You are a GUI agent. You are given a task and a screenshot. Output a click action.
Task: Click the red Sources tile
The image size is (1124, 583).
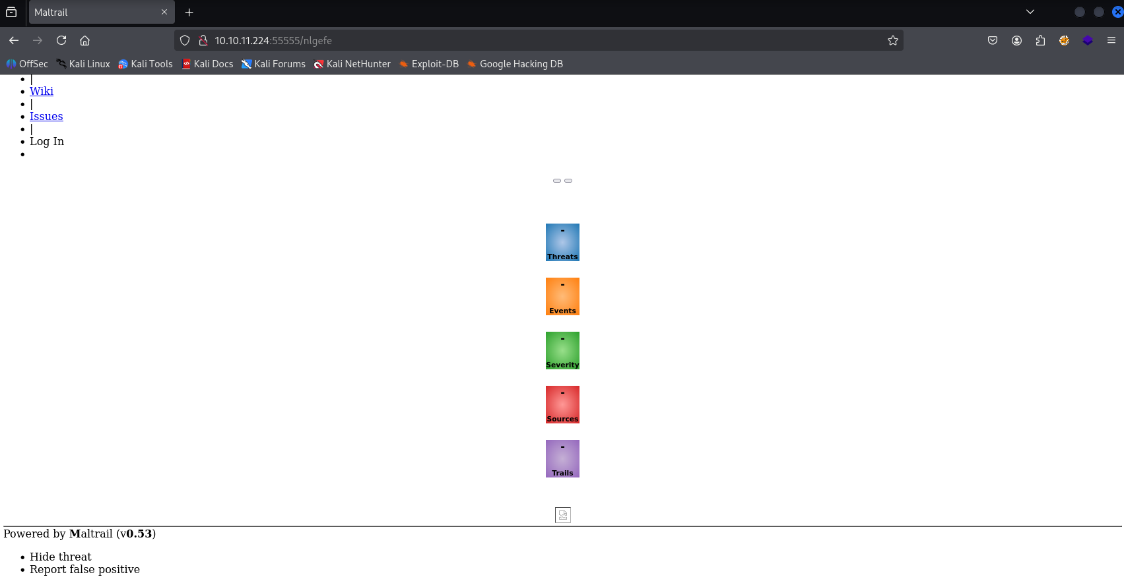click(562, 404)
